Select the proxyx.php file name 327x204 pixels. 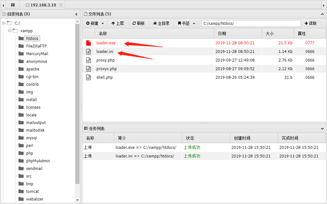tap(107, 69)
